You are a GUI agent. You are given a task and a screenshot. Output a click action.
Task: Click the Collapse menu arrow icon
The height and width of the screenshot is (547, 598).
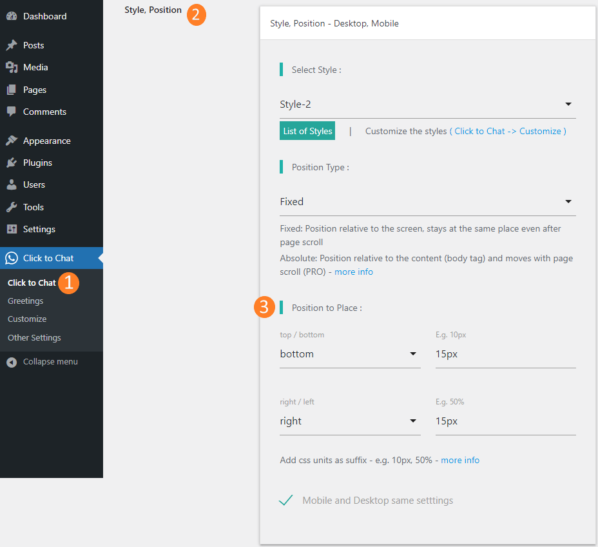[x=12, y=362]
